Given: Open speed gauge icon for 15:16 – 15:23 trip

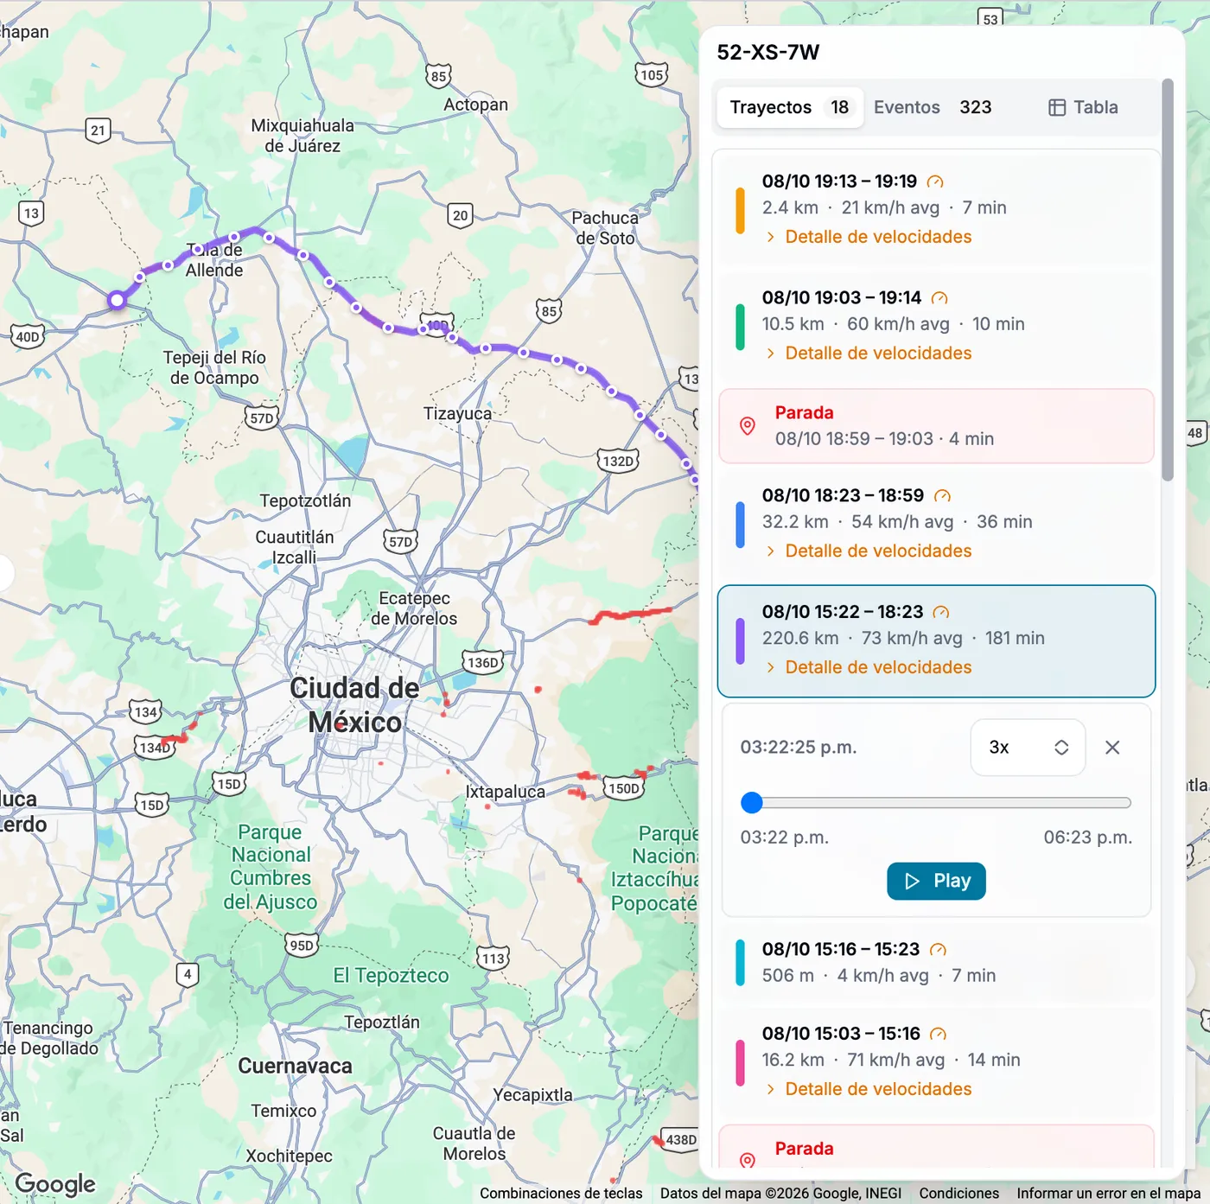Looking at the screenshot, I should point(938,950).
